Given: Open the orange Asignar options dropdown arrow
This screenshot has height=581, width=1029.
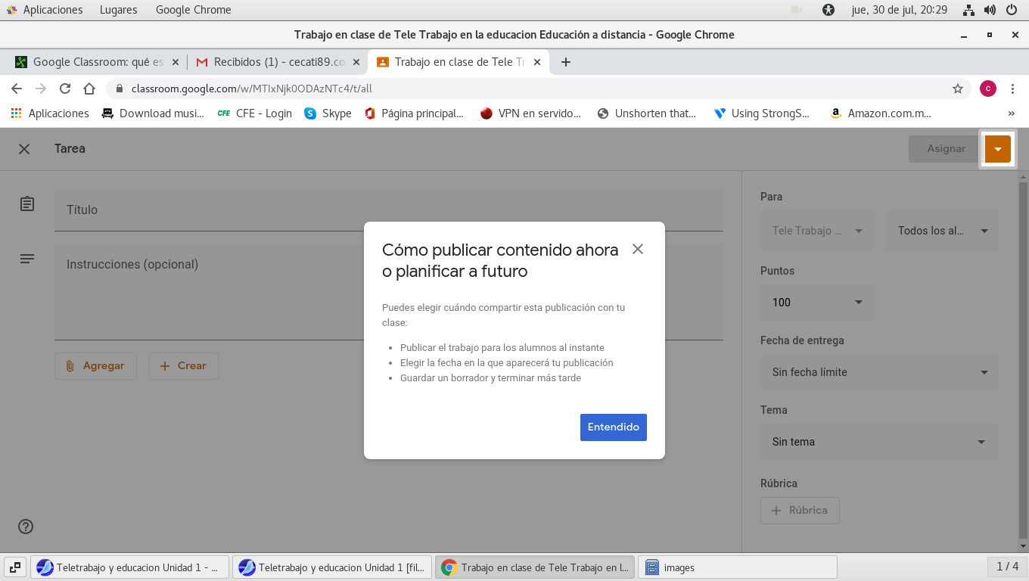Looking at the screenshot, I should (997, 149).
